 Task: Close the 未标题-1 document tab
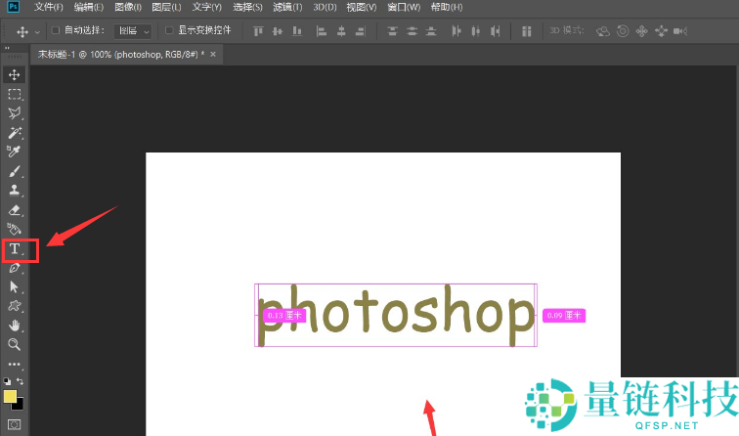(214, 55)
